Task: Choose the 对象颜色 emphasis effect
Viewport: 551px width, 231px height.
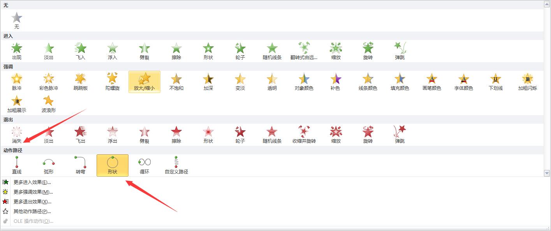Action: pos(304,82)
